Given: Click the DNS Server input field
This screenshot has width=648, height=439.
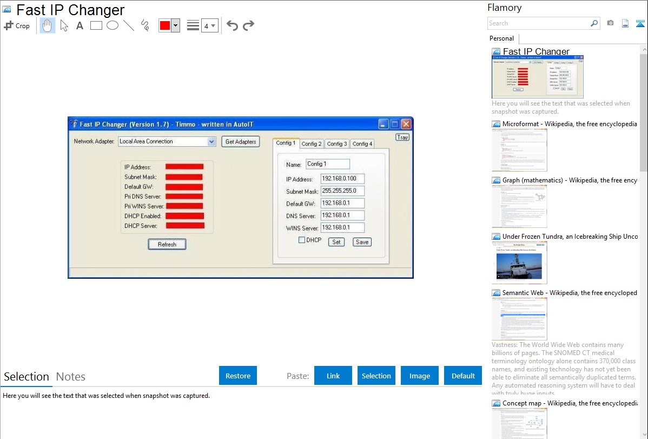Looking at the screenshot, I should point(342,215).
